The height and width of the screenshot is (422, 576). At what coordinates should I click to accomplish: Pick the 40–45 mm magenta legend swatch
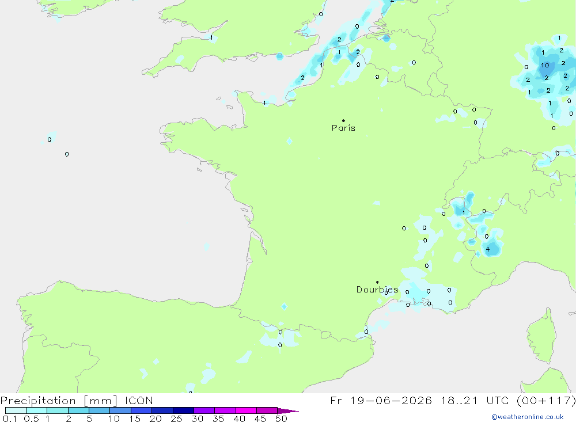[246, 410]
